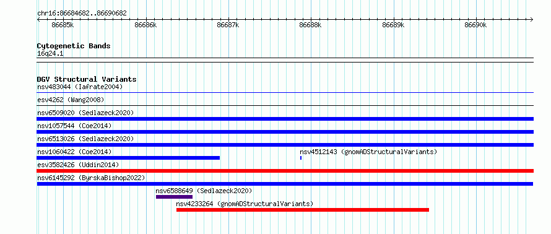Click the 86686k ruler tick label

145,25
